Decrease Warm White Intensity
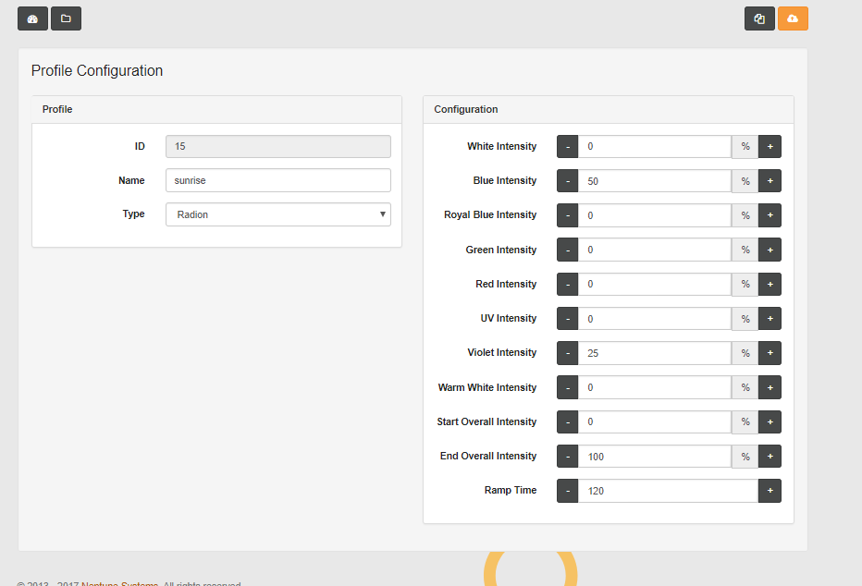Viewport: 862px width, 586px height. pos(567,387)
